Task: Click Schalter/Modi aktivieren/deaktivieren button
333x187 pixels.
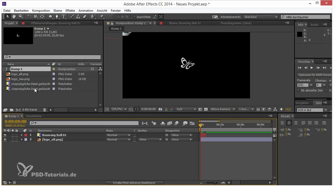Action: tap(134, 183)
